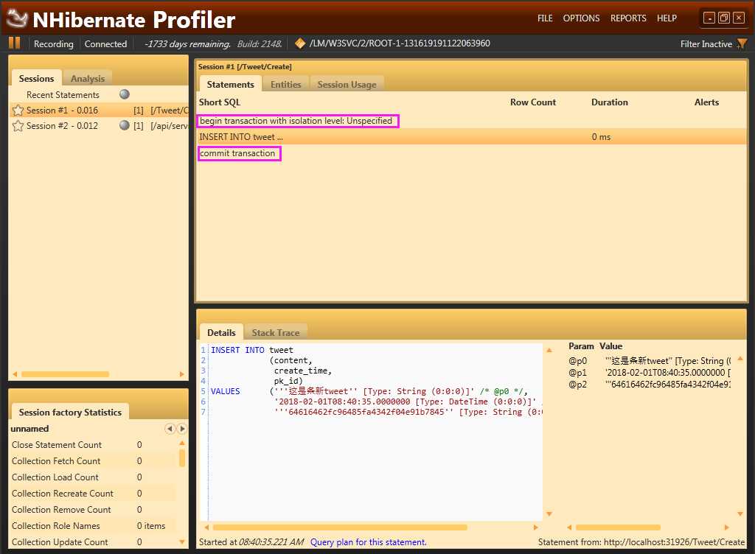Click the Connected status label
The image size is (755, 554).
(x=105, y=43)
